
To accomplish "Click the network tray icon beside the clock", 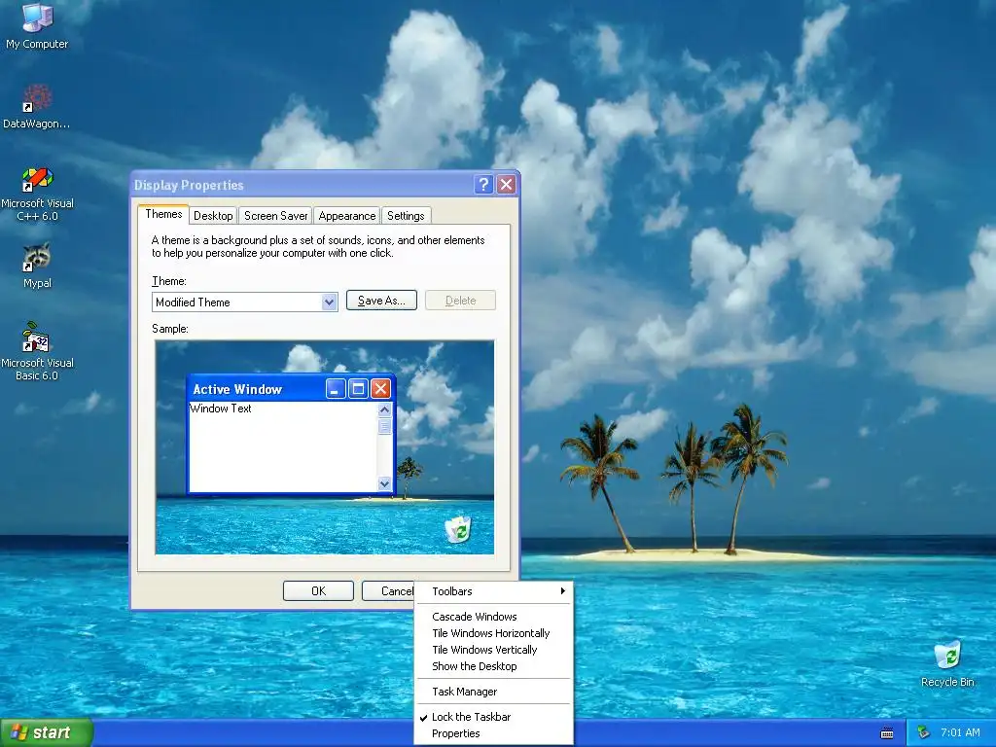I will (x=924, y=732).
